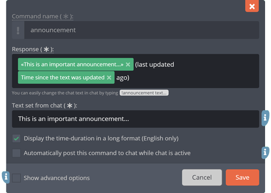The width and height of the screenshot is (271, 193).
Task: Open info tooltip beside auto-post option
Action: [266, 152]
